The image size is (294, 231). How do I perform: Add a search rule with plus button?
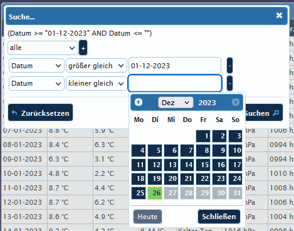83,48
